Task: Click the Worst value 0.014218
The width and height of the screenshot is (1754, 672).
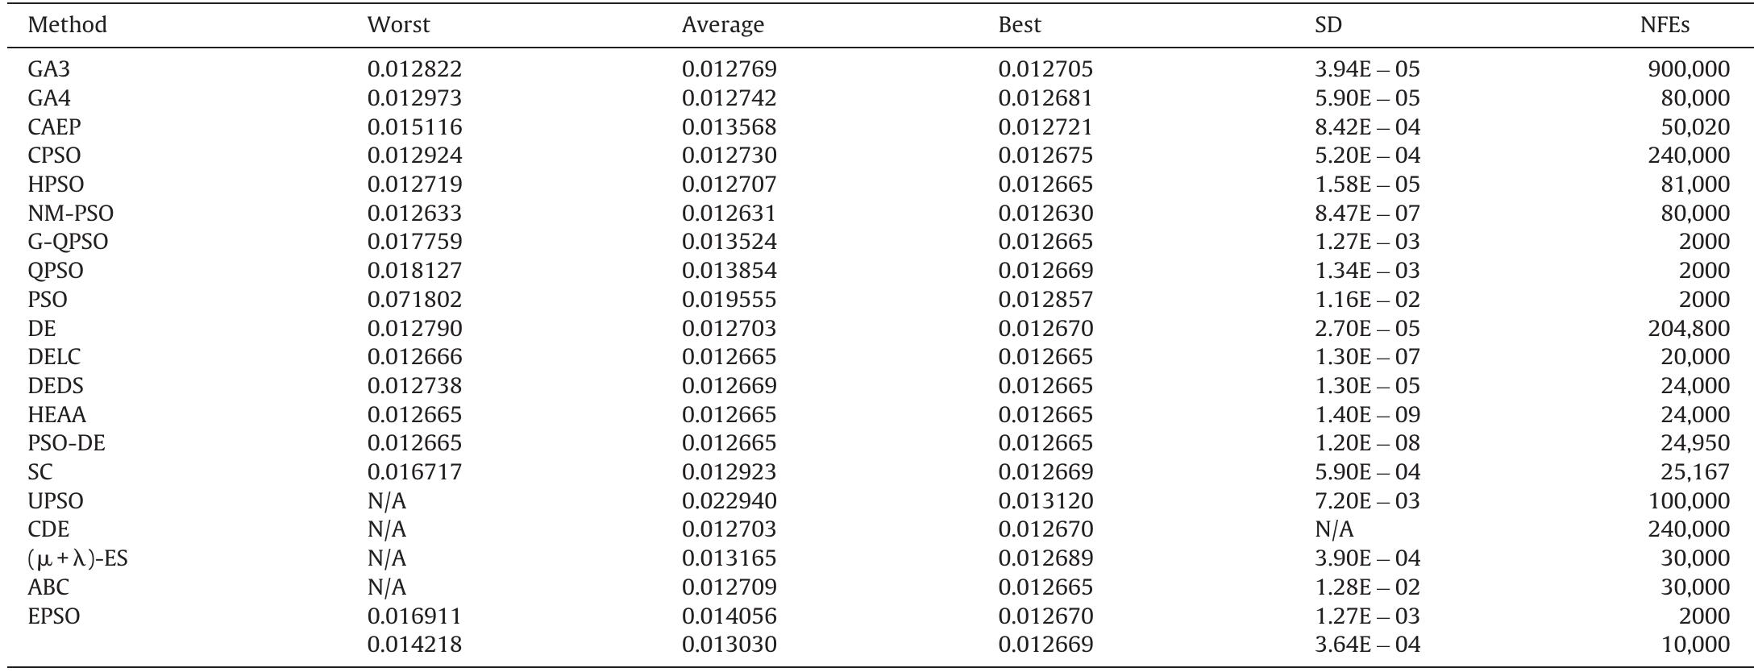Action: click(414, 645)
